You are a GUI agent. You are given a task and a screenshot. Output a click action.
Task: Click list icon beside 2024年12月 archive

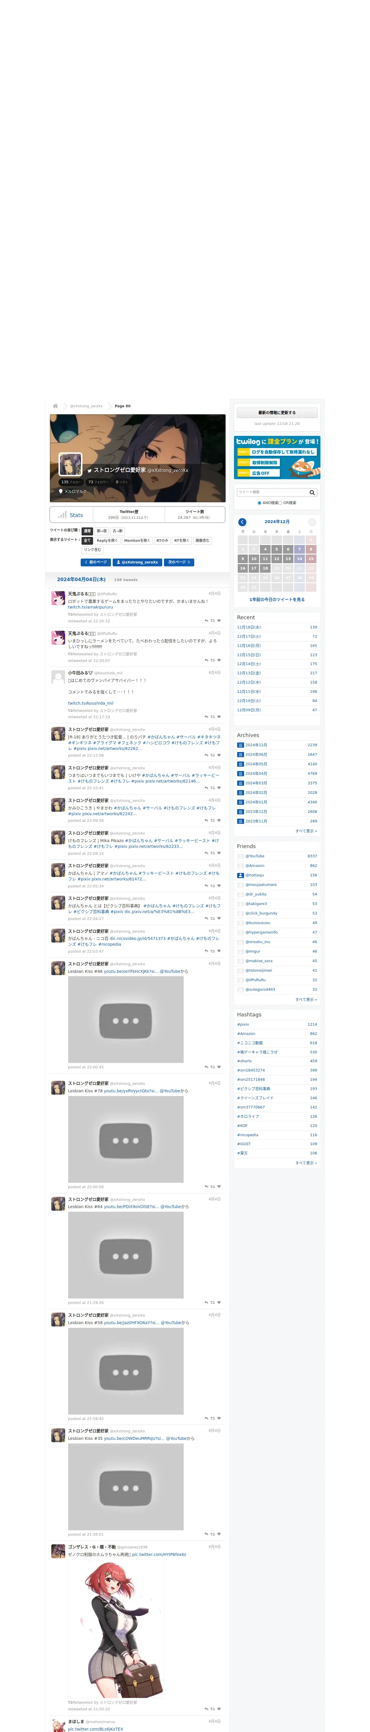pyautogui.click(x=240, y=745)
